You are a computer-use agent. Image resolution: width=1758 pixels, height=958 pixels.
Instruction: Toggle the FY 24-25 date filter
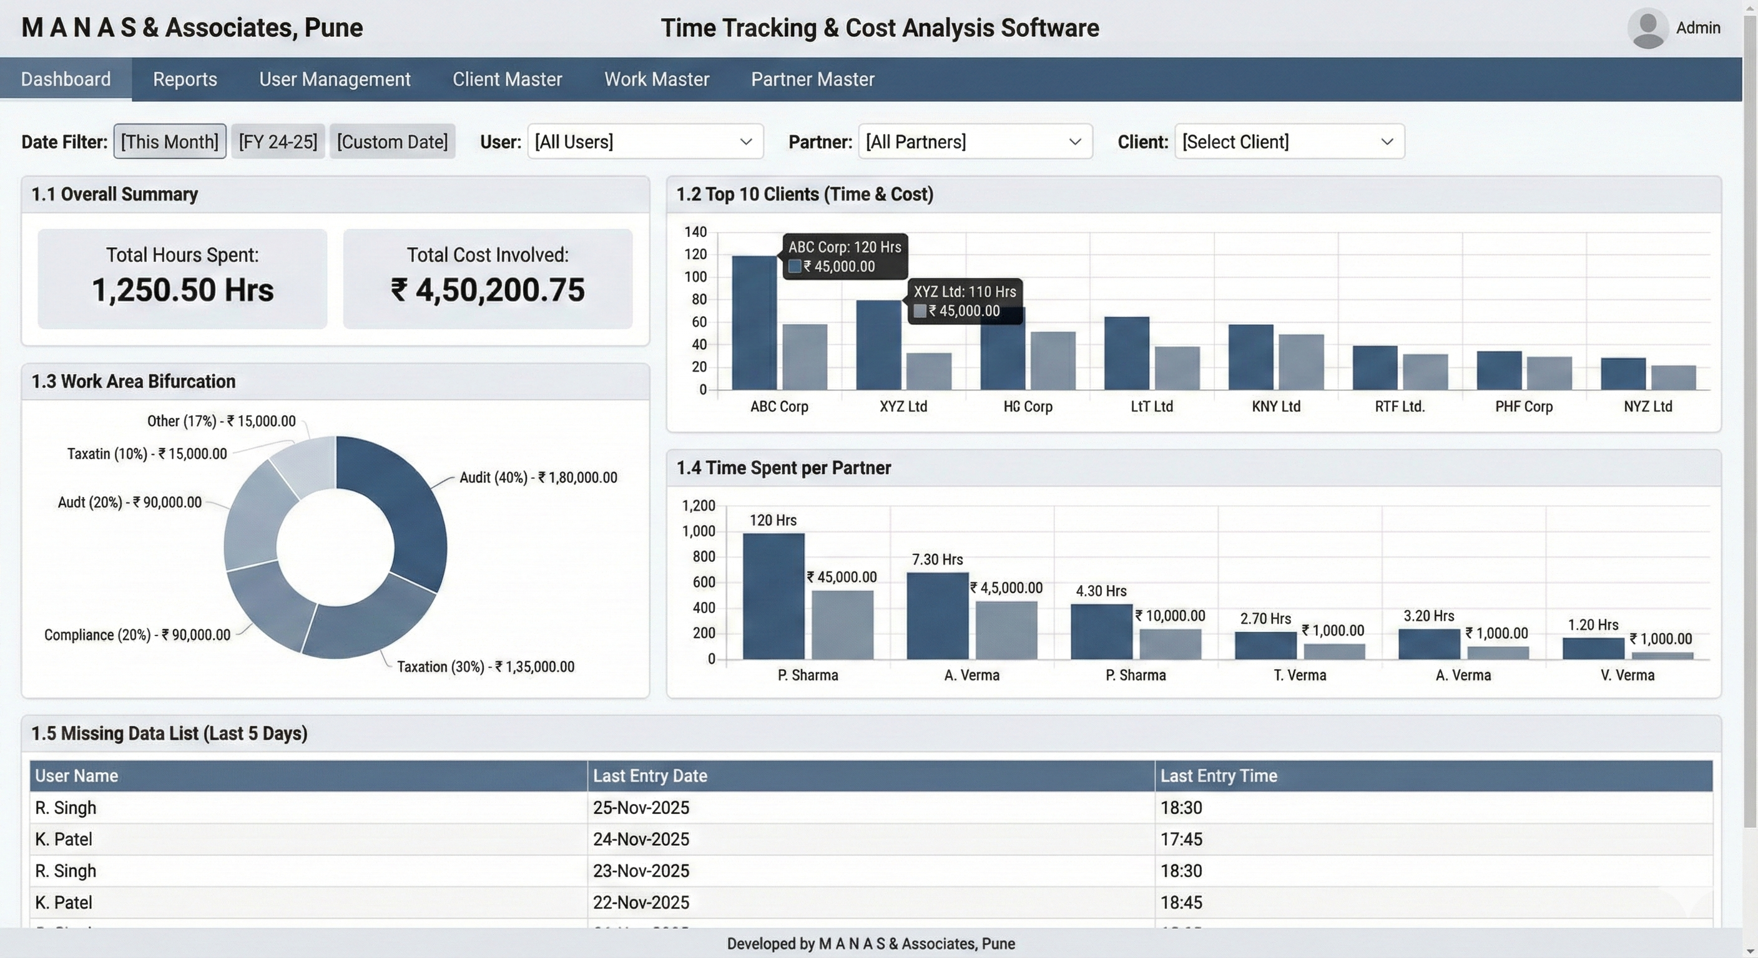278,142
